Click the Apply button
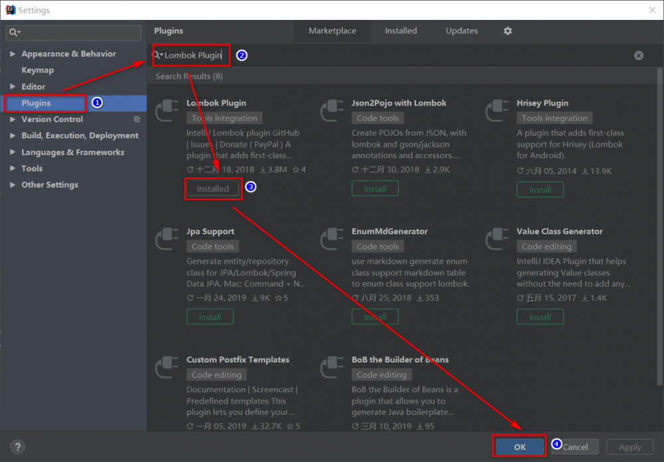The height and width of the screenshot is (462, 664). coord(630,447)
